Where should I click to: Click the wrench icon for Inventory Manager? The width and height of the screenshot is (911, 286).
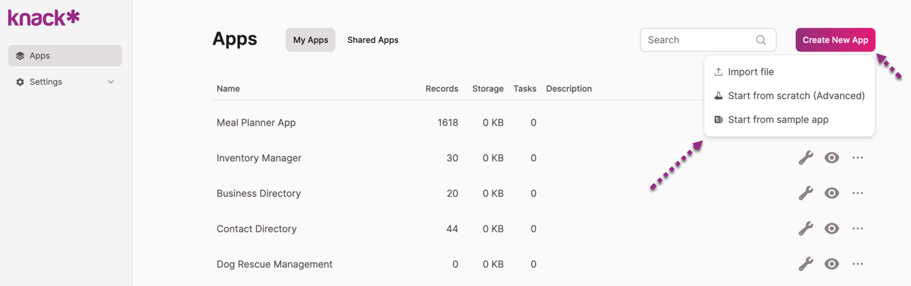click(805, 158)
